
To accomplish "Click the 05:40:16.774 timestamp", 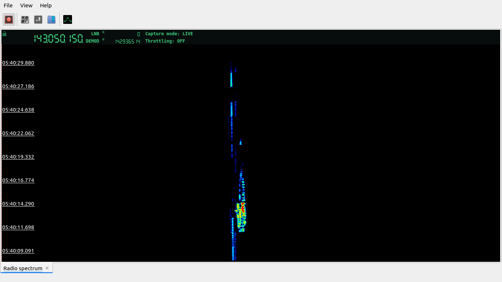I will (18, 180).
